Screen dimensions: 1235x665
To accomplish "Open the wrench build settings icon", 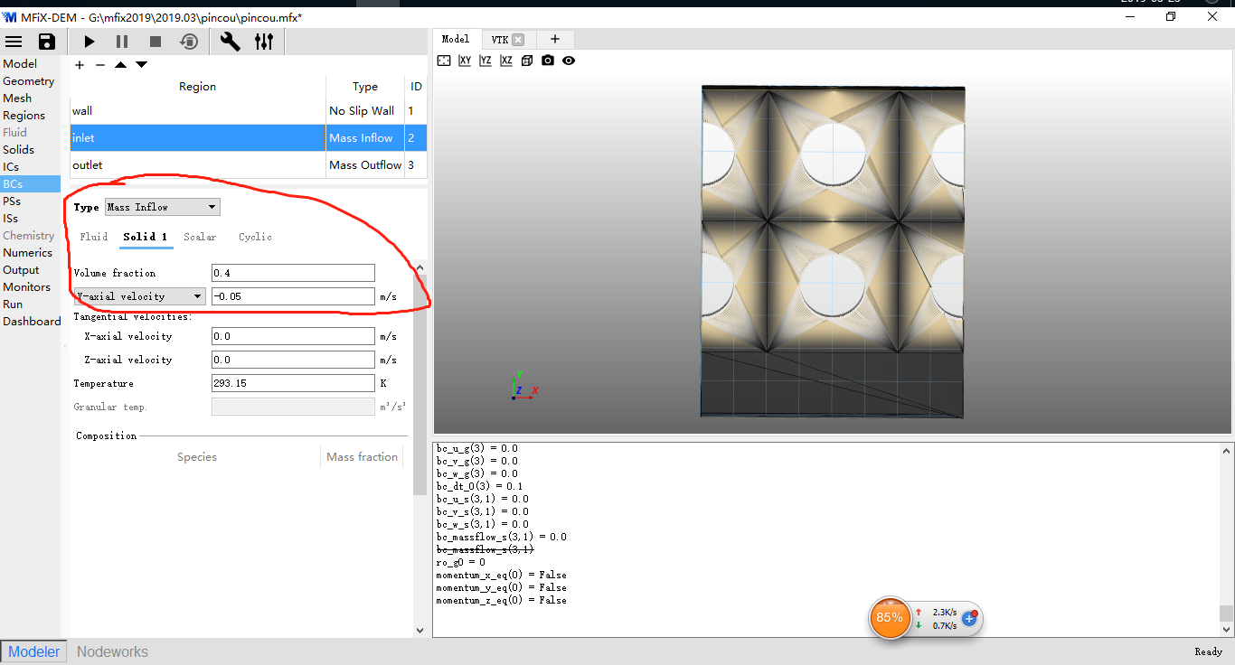I will (231, 42).
